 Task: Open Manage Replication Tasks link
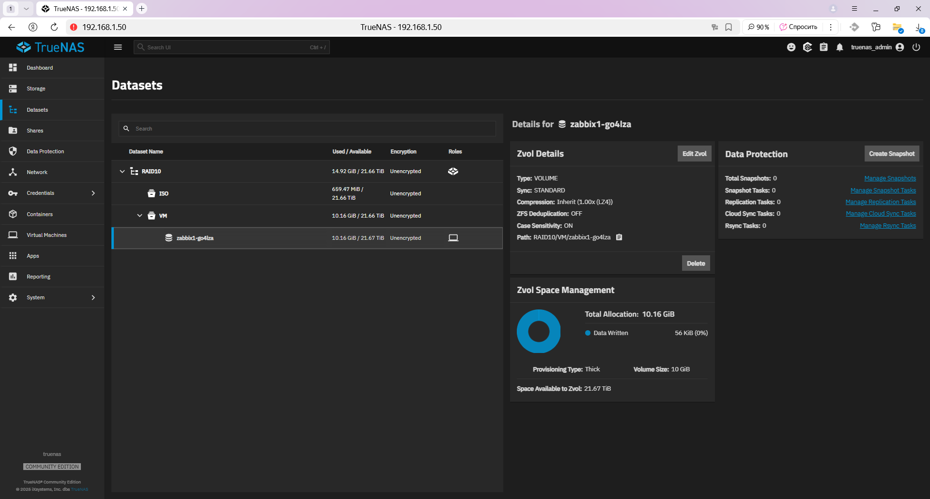click(881, 202)
